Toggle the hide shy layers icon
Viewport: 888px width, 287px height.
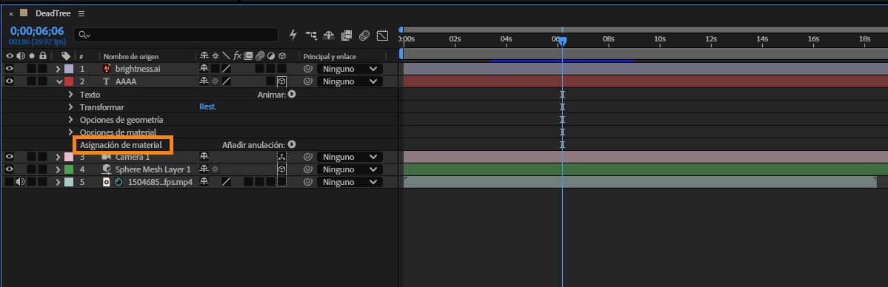click(x=329, y=35)
